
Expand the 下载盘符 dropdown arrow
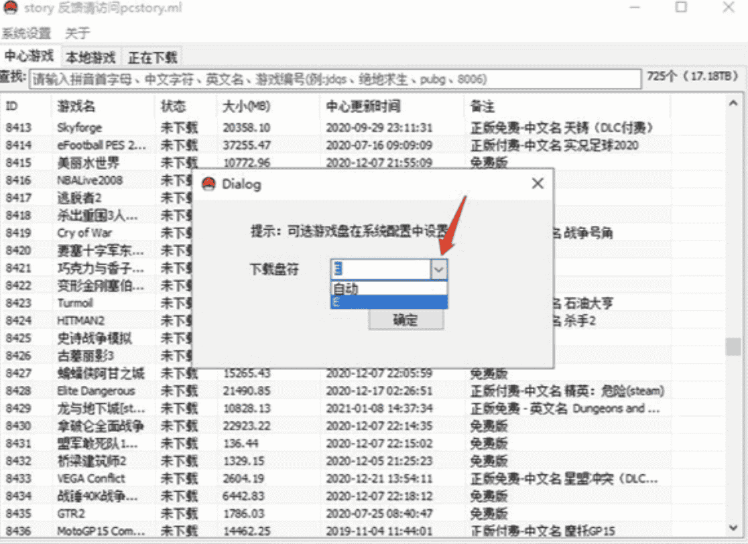click(438, 269)
